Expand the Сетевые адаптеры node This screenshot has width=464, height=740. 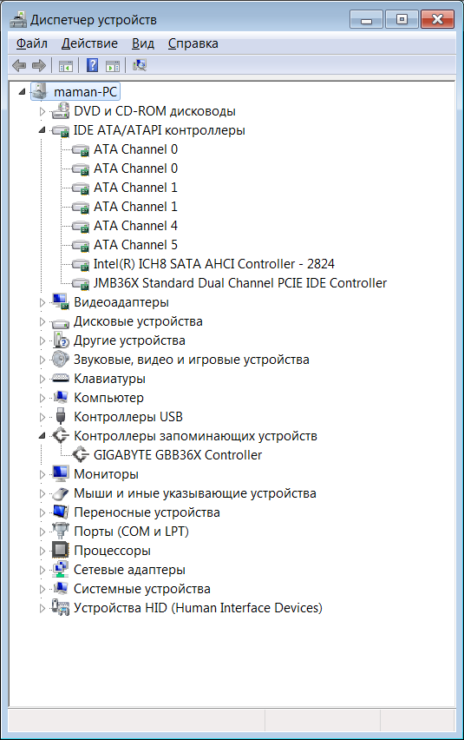point(42,570)
